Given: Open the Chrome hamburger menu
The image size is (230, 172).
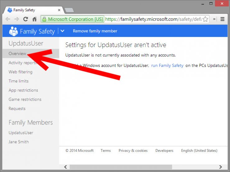Looking at the screenshot, I should [x=222, y=19].
